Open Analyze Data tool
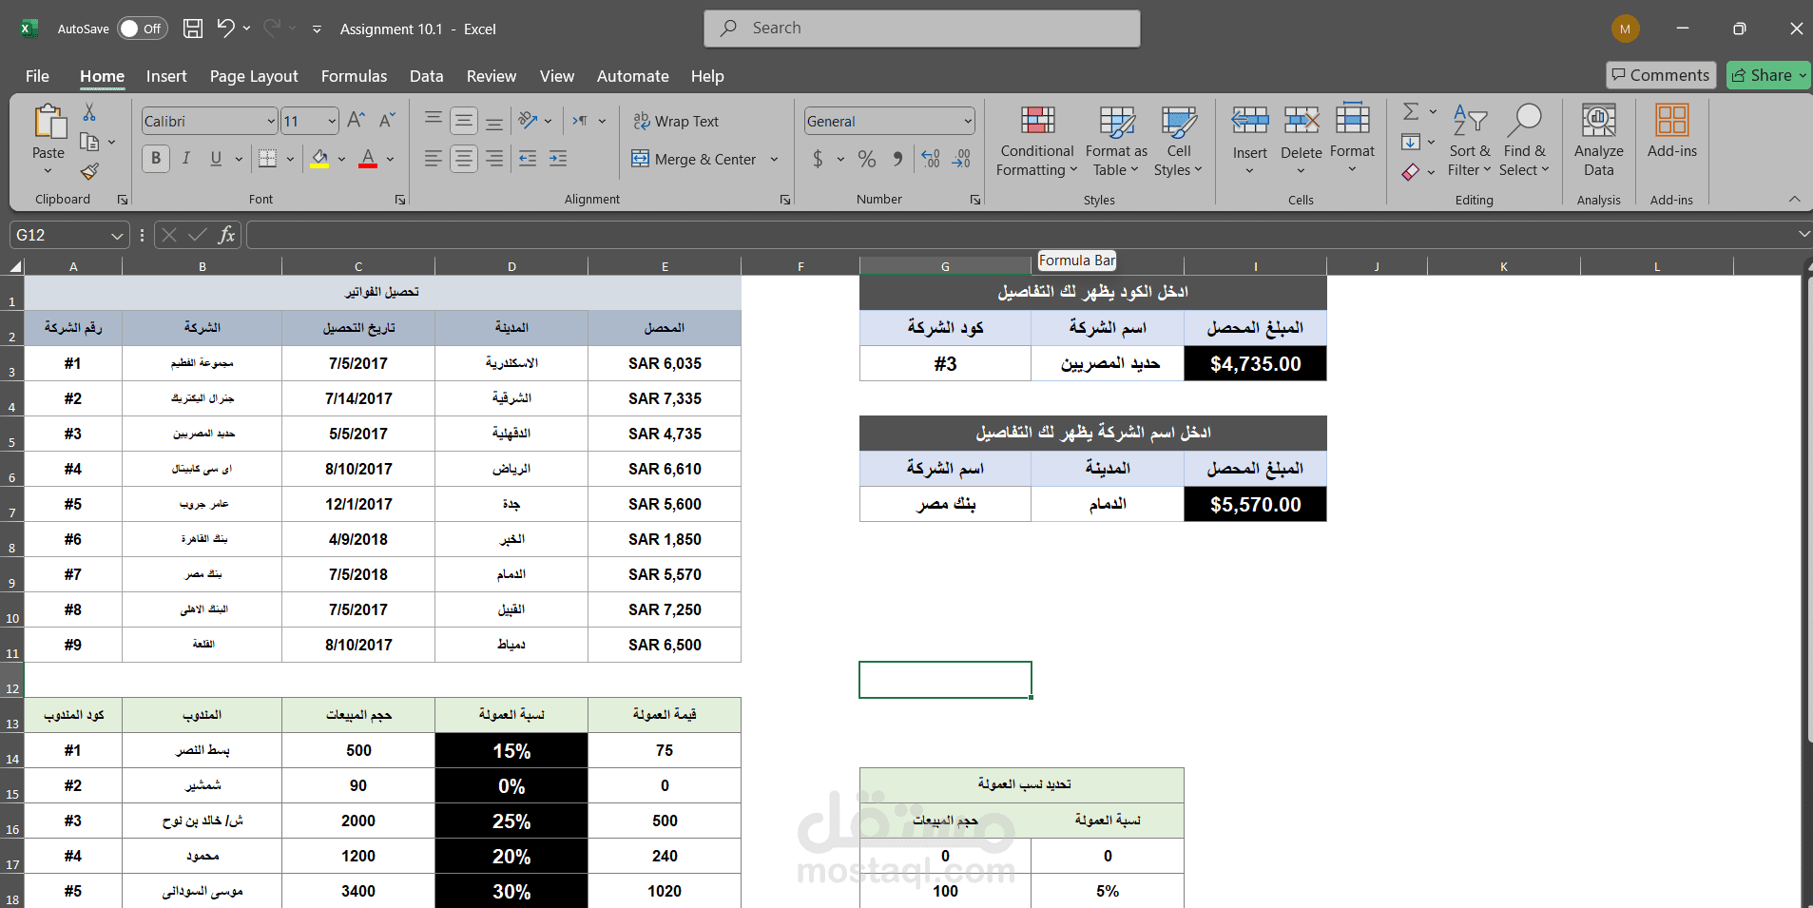The height and width of the screenshot is (908, 1813). pyautogui.click(x=1599, y=141)
